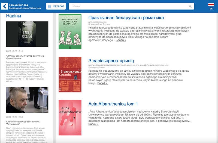This screenshot has width=218, height=143.
Task: Click the green Практычная граматыка book cover
Action: pyautogui.click(x=70, y=31)
